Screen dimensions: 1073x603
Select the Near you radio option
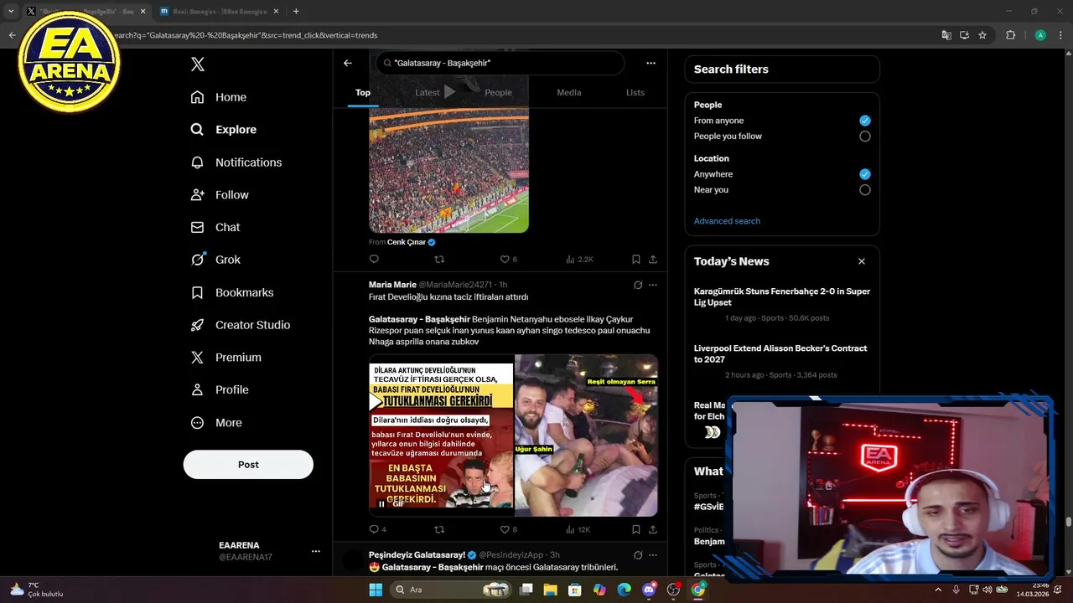click(x=865, y=190)
